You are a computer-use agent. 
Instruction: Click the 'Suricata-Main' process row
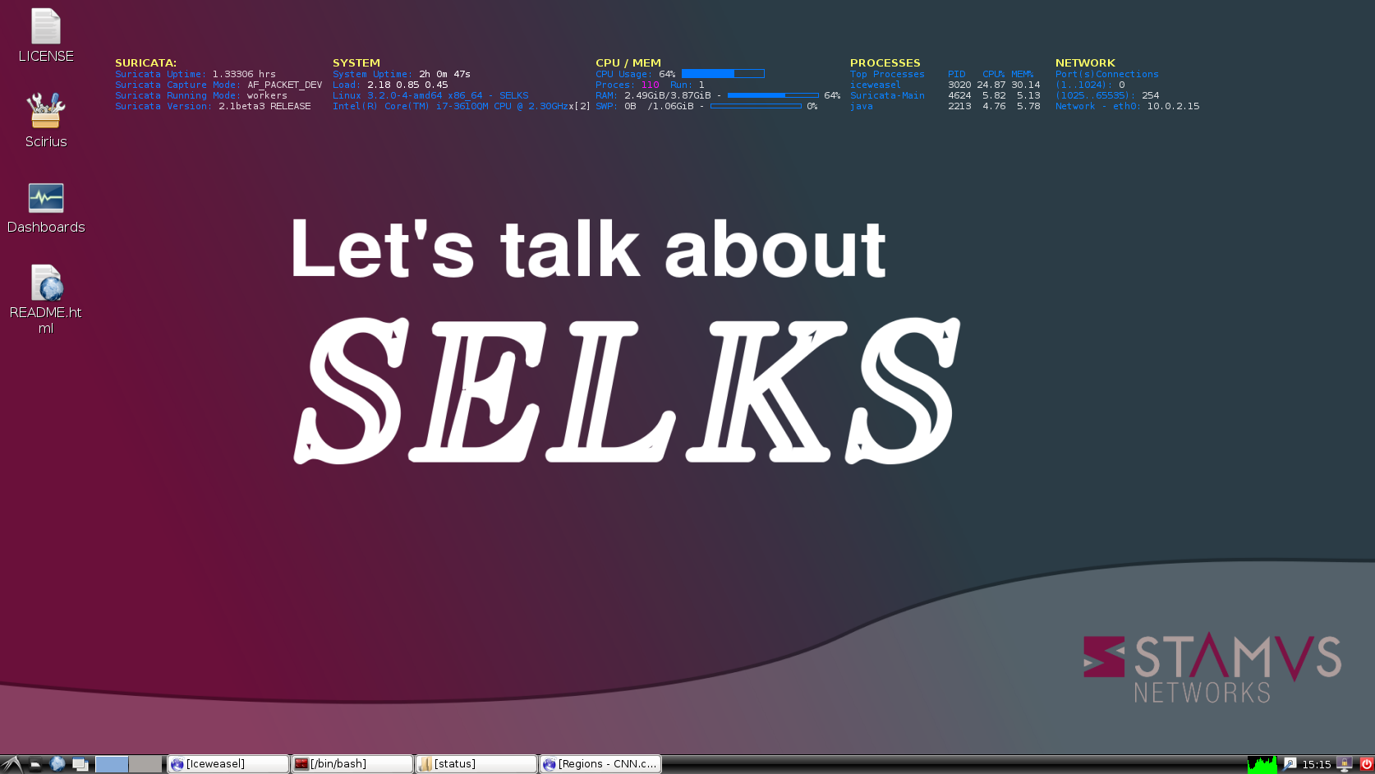945,95
